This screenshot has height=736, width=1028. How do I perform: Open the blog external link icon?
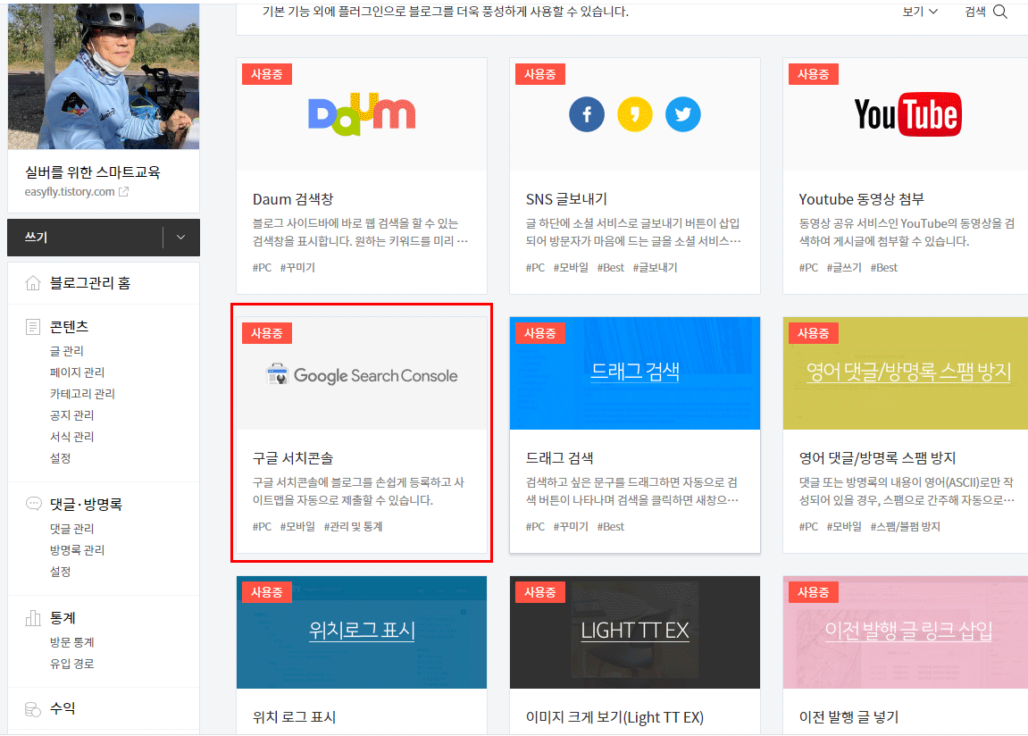(123, 191)
